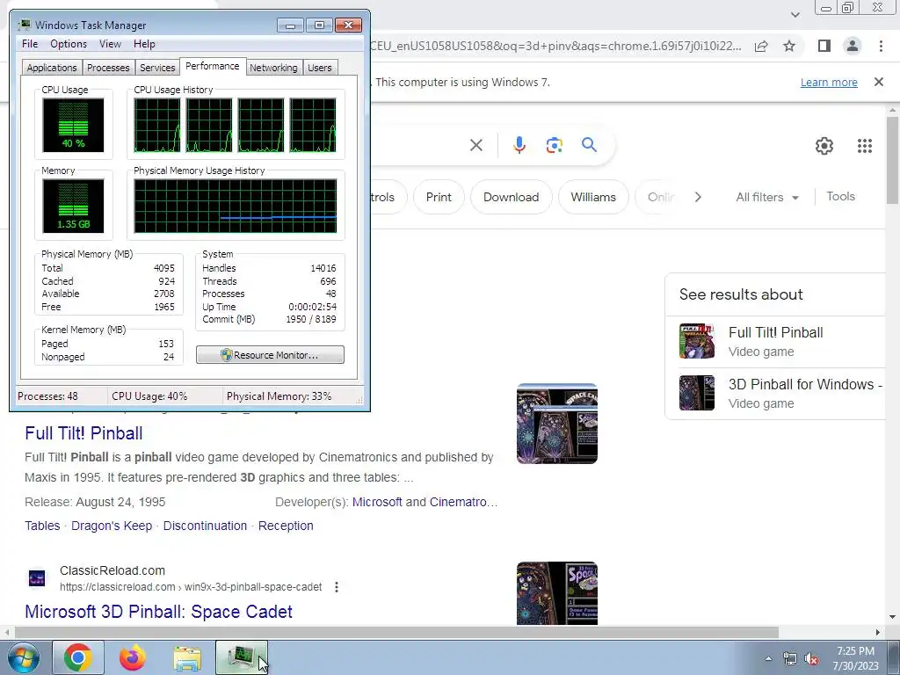Image resolution: width=900 pixels, height=675 pixels.
Task: Open the Full Tilt! Pinball result link
Action: (83, 433)
